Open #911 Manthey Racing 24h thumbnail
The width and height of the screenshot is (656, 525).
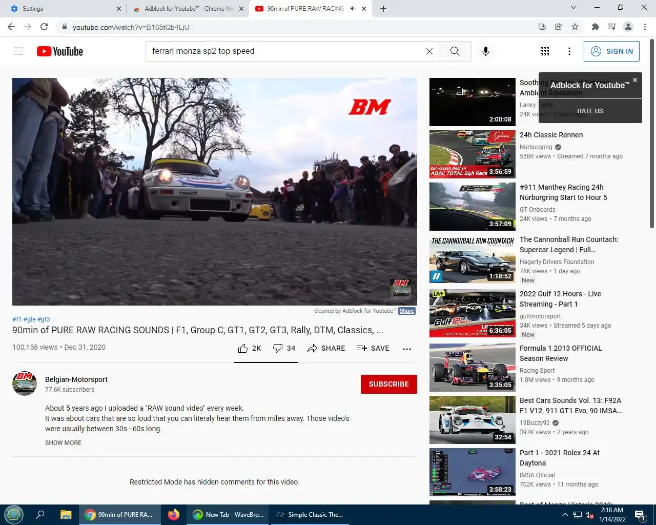pos(473,207)
